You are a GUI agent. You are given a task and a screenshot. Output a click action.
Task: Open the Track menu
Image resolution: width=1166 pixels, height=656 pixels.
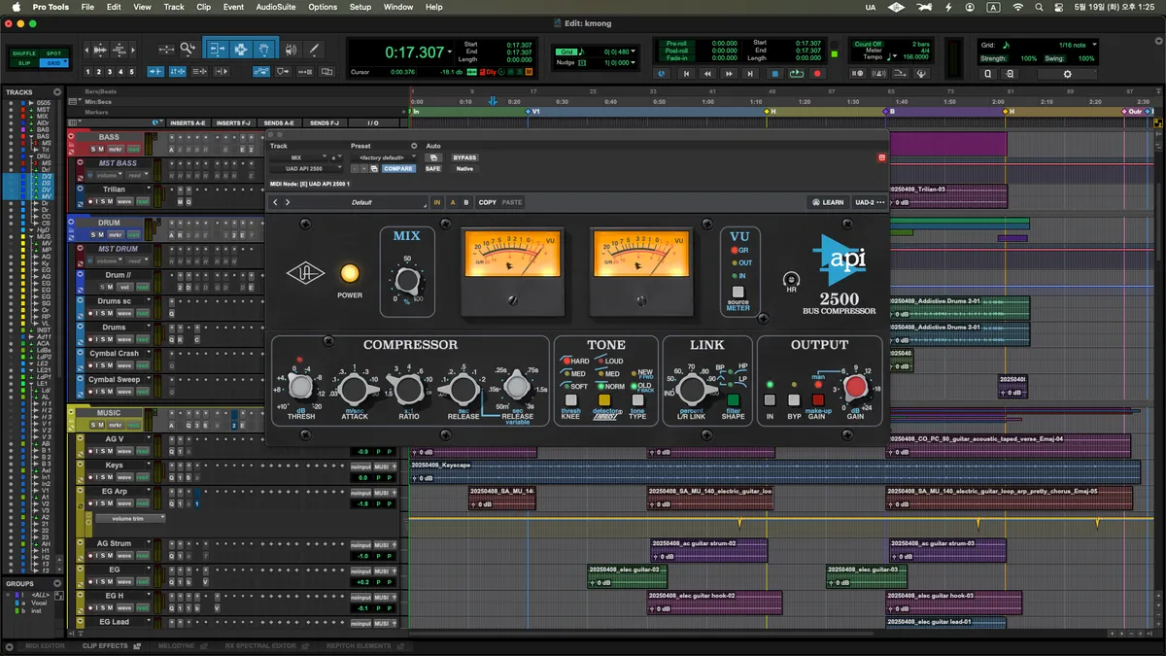coord(174,7)
